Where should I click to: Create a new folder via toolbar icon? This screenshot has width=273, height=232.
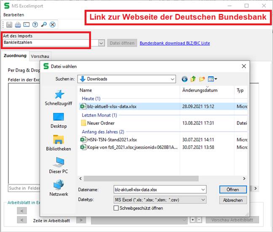pos(202,79)
